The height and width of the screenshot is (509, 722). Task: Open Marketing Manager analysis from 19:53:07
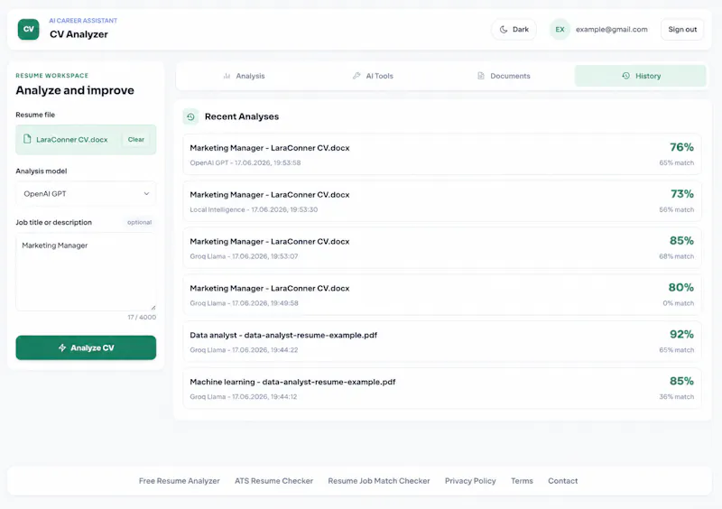pos(442,248)
